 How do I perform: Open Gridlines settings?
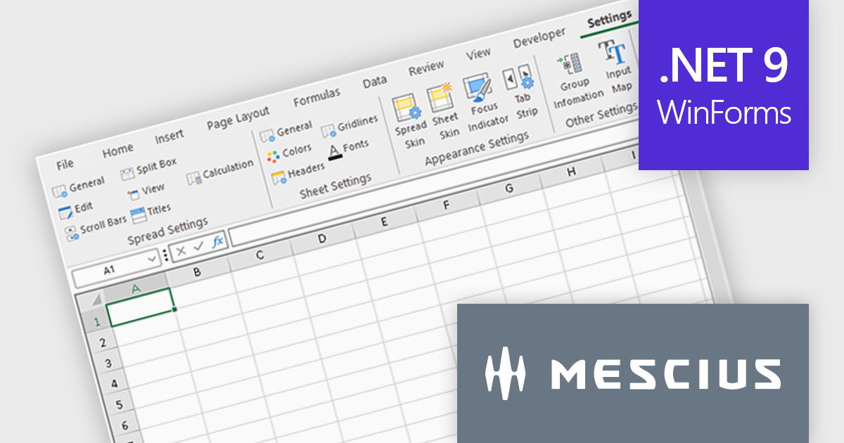point(350,127)
